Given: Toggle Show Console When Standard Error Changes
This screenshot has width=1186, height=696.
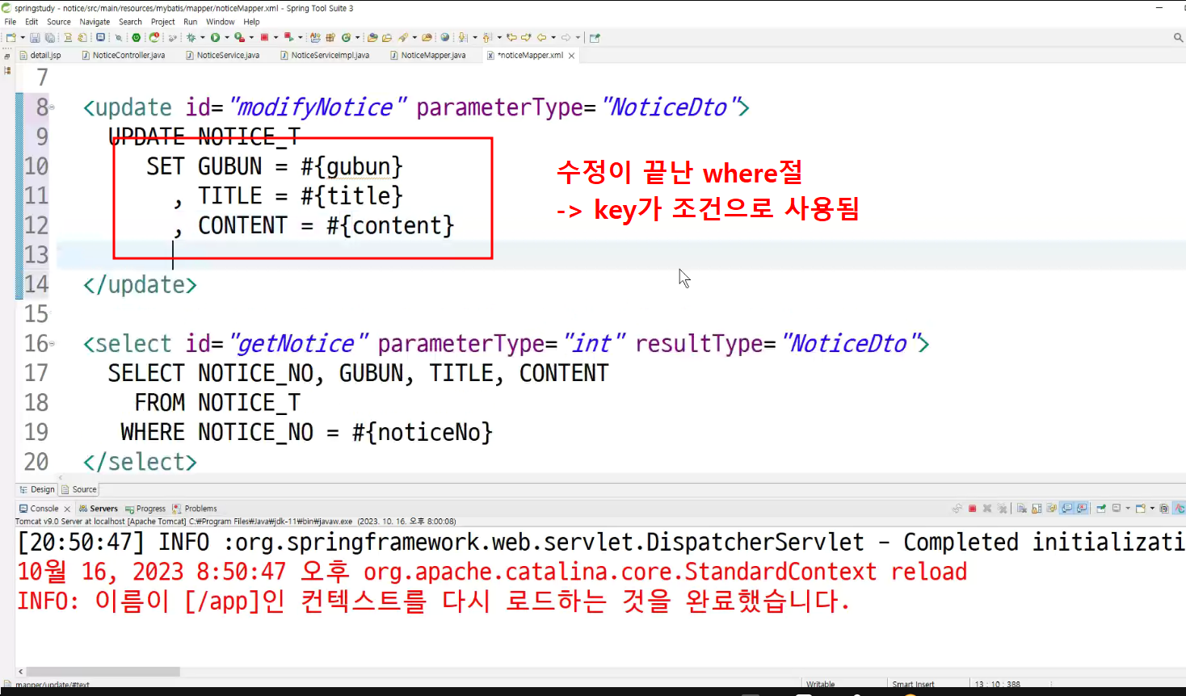Looking at the screenshot, I should point(1083,509).
